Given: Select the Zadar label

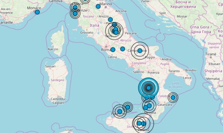Looking at the screenshot, I should tap(145, 1).
